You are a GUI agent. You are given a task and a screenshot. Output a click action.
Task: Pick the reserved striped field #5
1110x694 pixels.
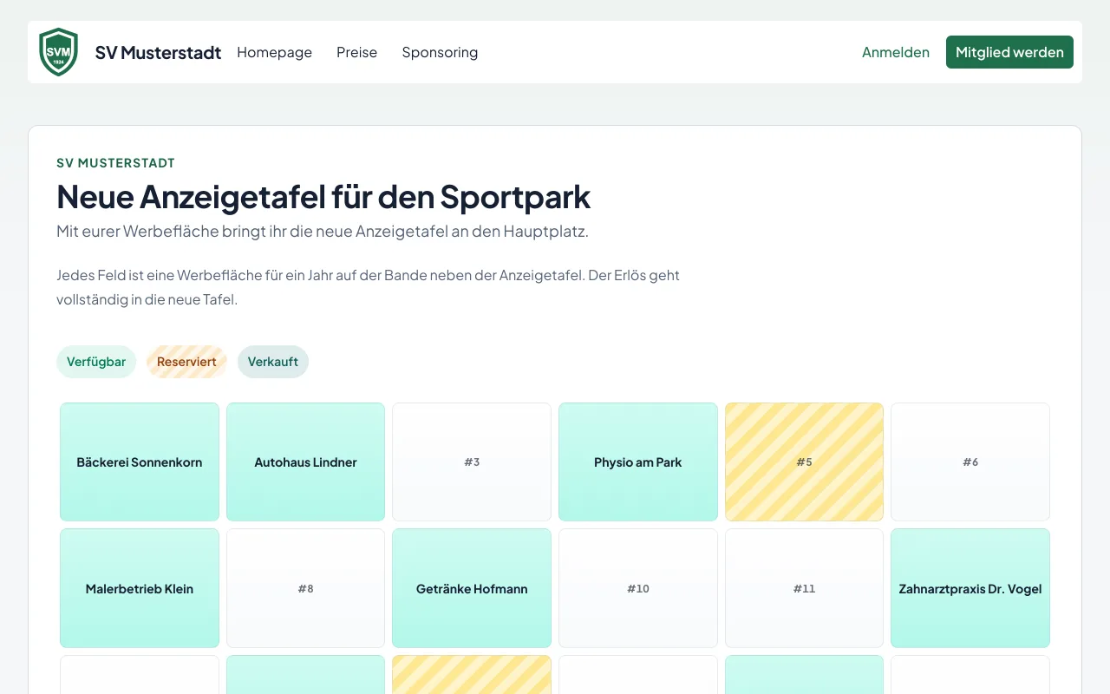[804, 462]
